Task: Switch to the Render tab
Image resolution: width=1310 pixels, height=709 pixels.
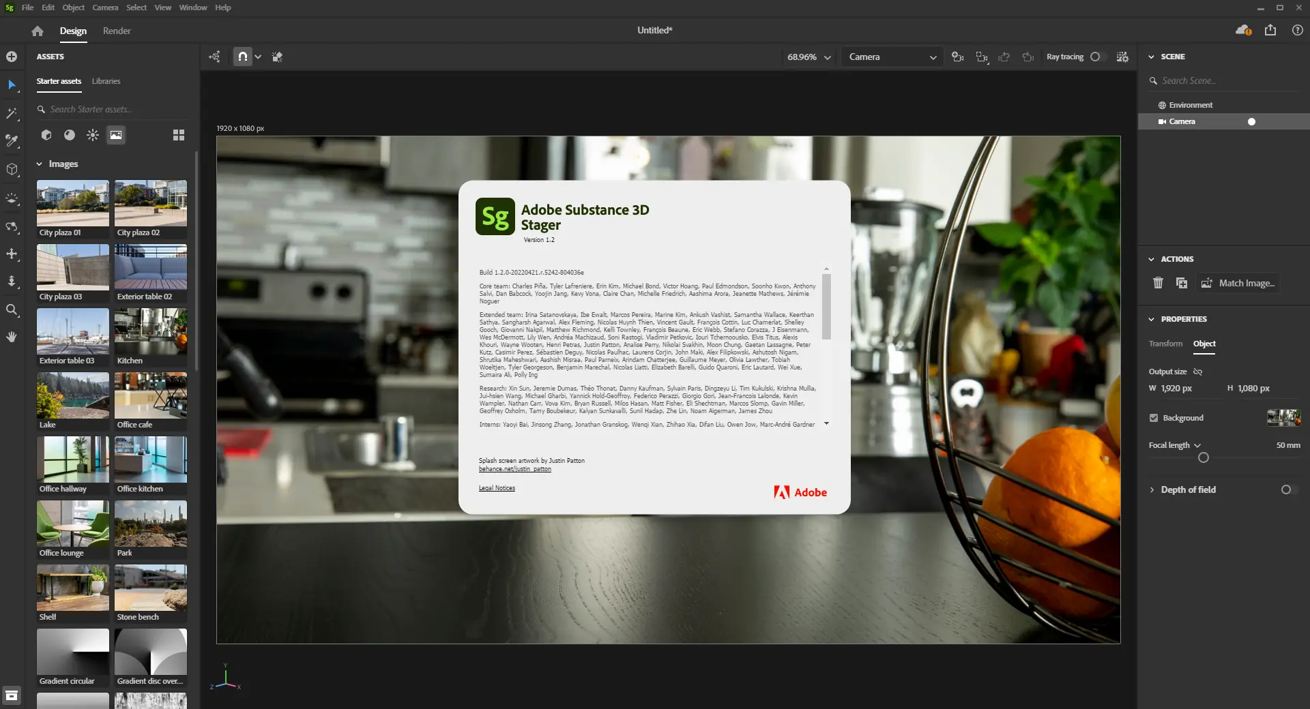Action: point(117,31)
